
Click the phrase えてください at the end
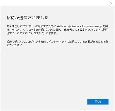(14, 45)
